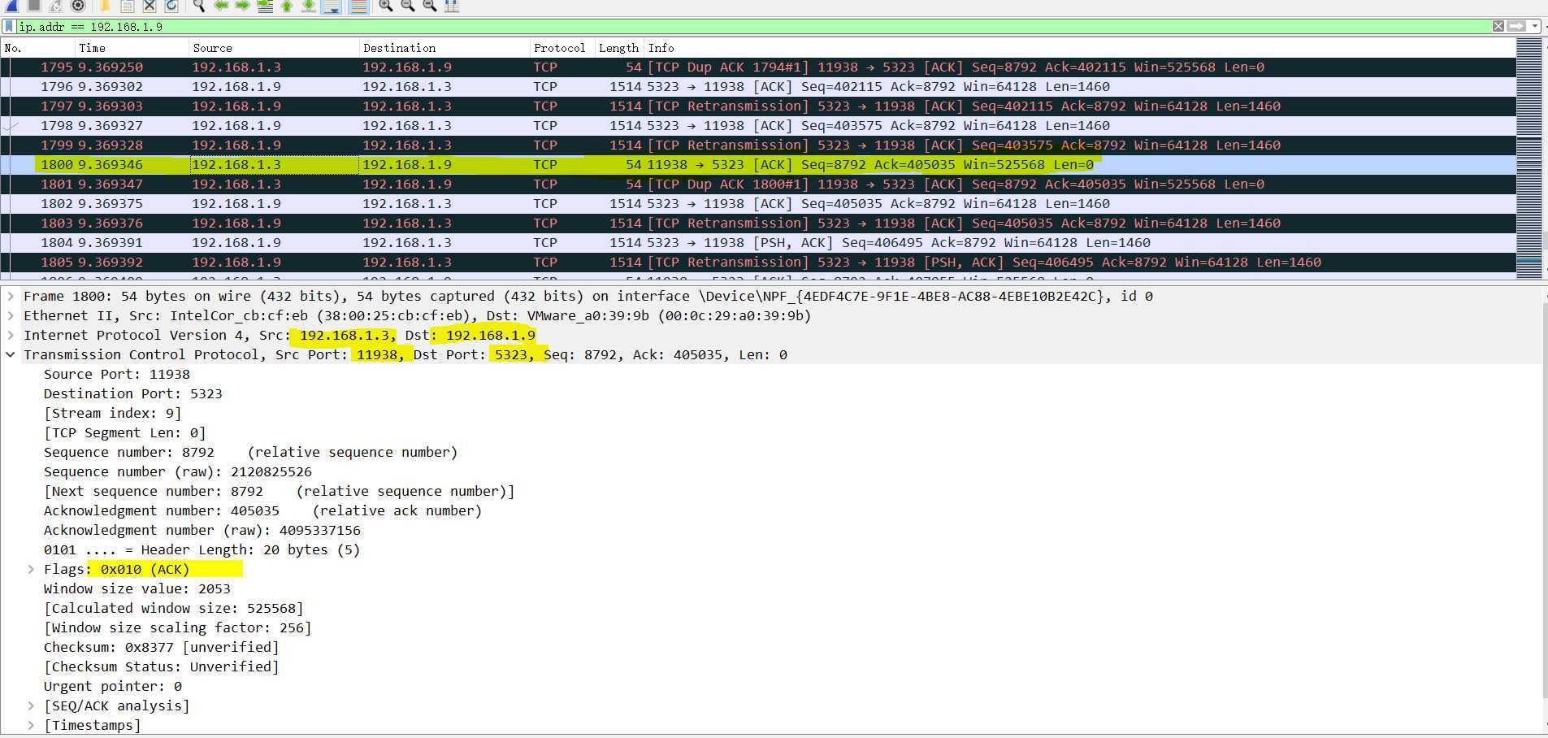Screen dimensions: 1548x738
Task: Zoom in main window text
Action: (x=386, y=6)
